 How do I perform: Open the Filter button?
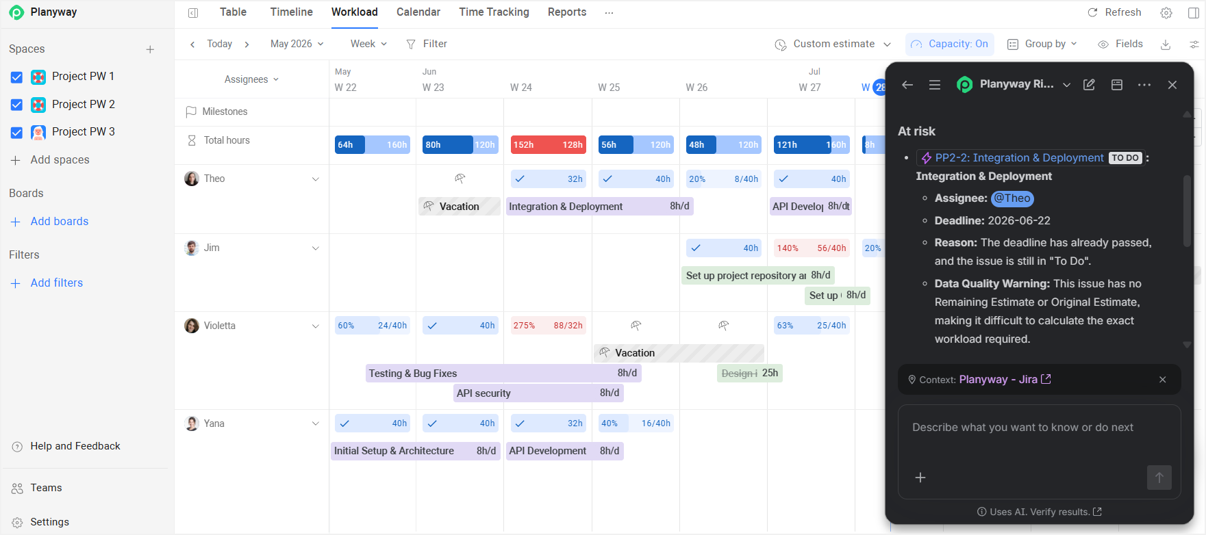pyautogui.click(x=427, y=44)
